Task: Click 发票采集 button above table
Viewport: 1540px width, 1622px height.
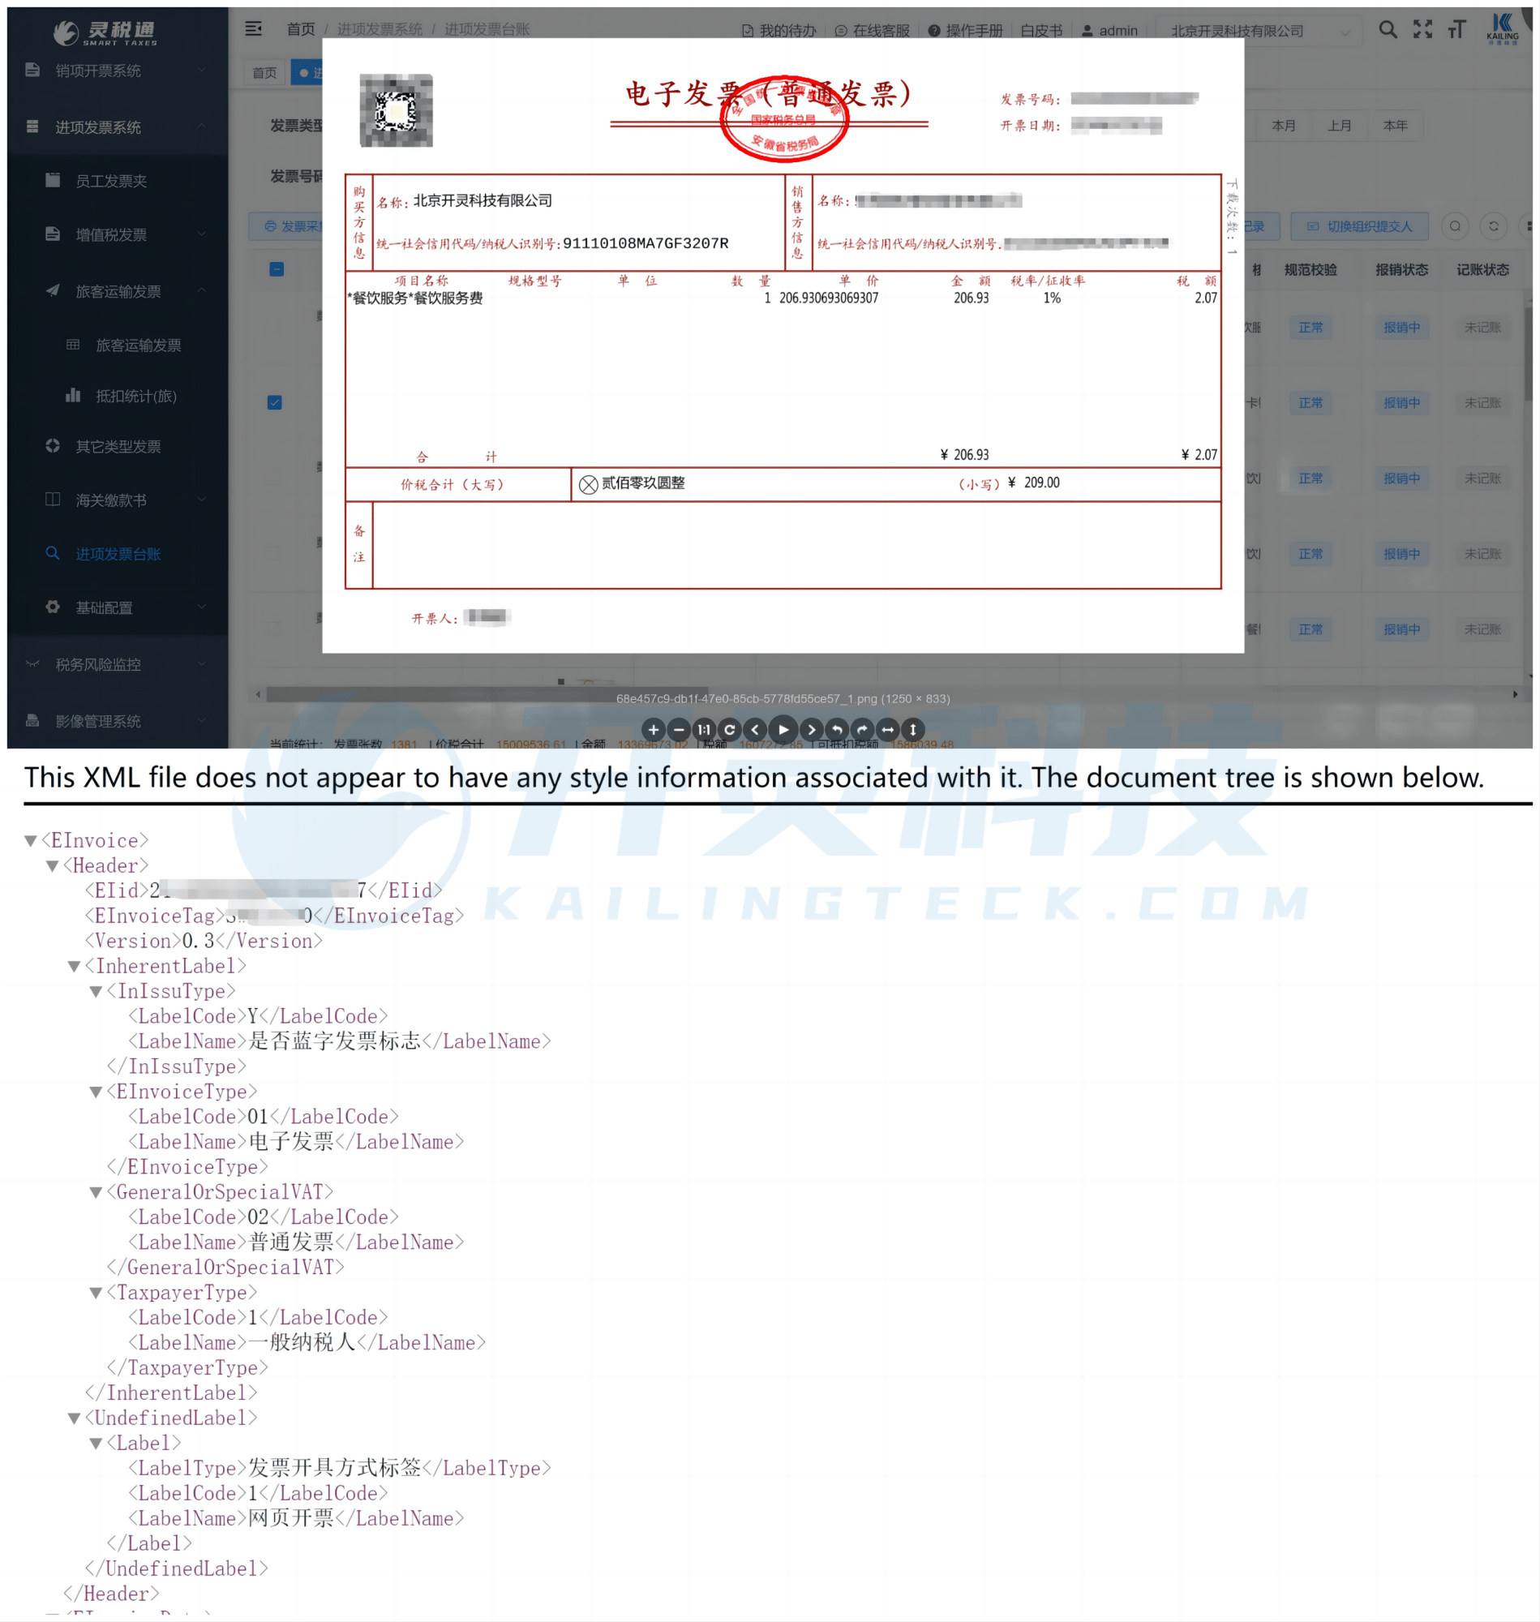Action: point(287,225)
